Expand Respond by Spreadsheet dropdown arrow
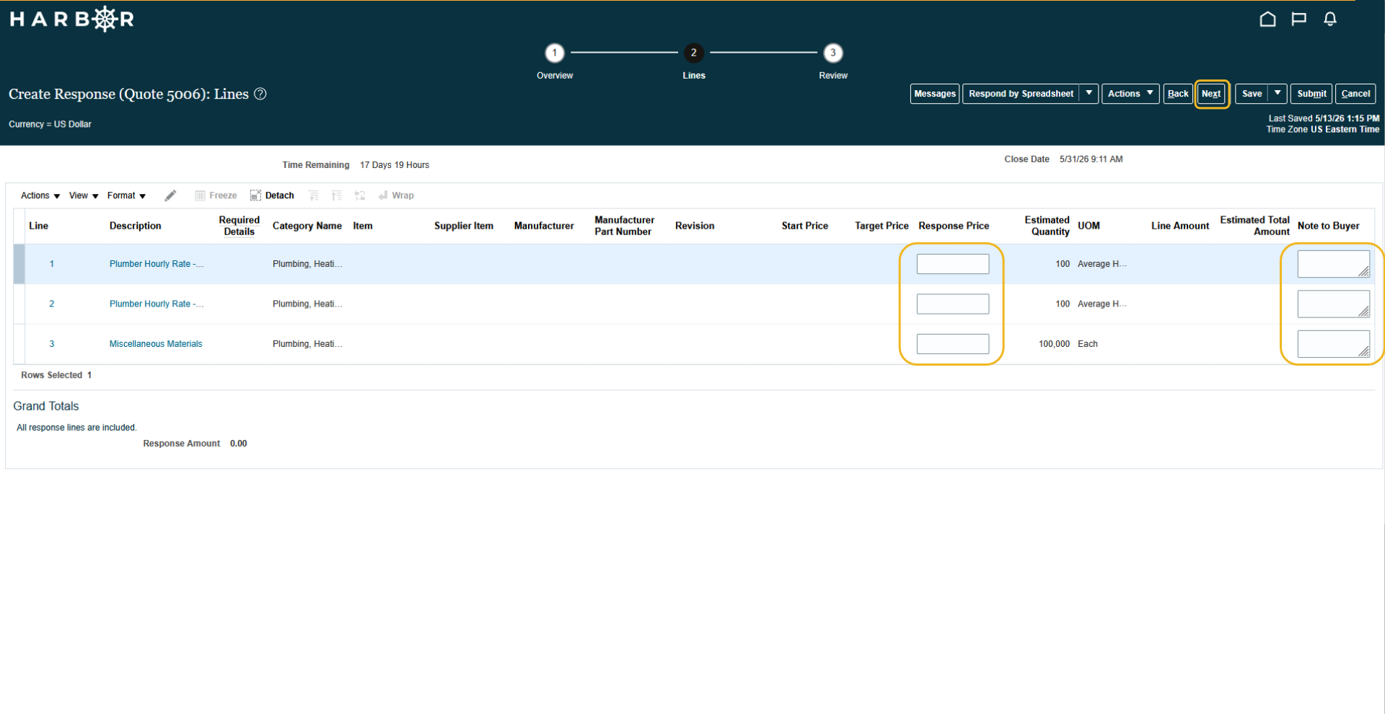Viewport: 1385px width, 714px height. [x=1089, y=94]
